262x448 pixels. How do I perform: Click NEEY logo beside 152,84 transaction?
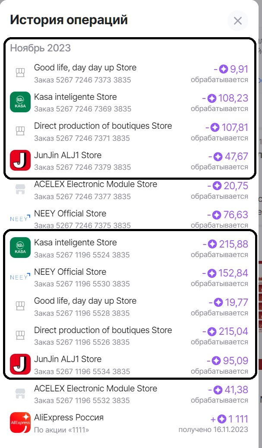pos(20,277)
